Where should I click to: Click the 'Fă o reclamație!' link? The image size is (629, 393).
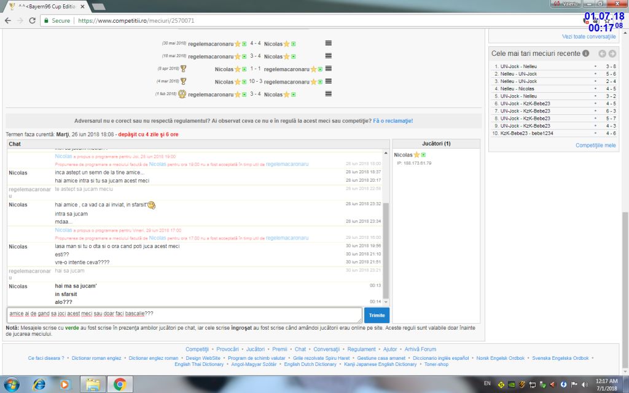pos(393,121)
